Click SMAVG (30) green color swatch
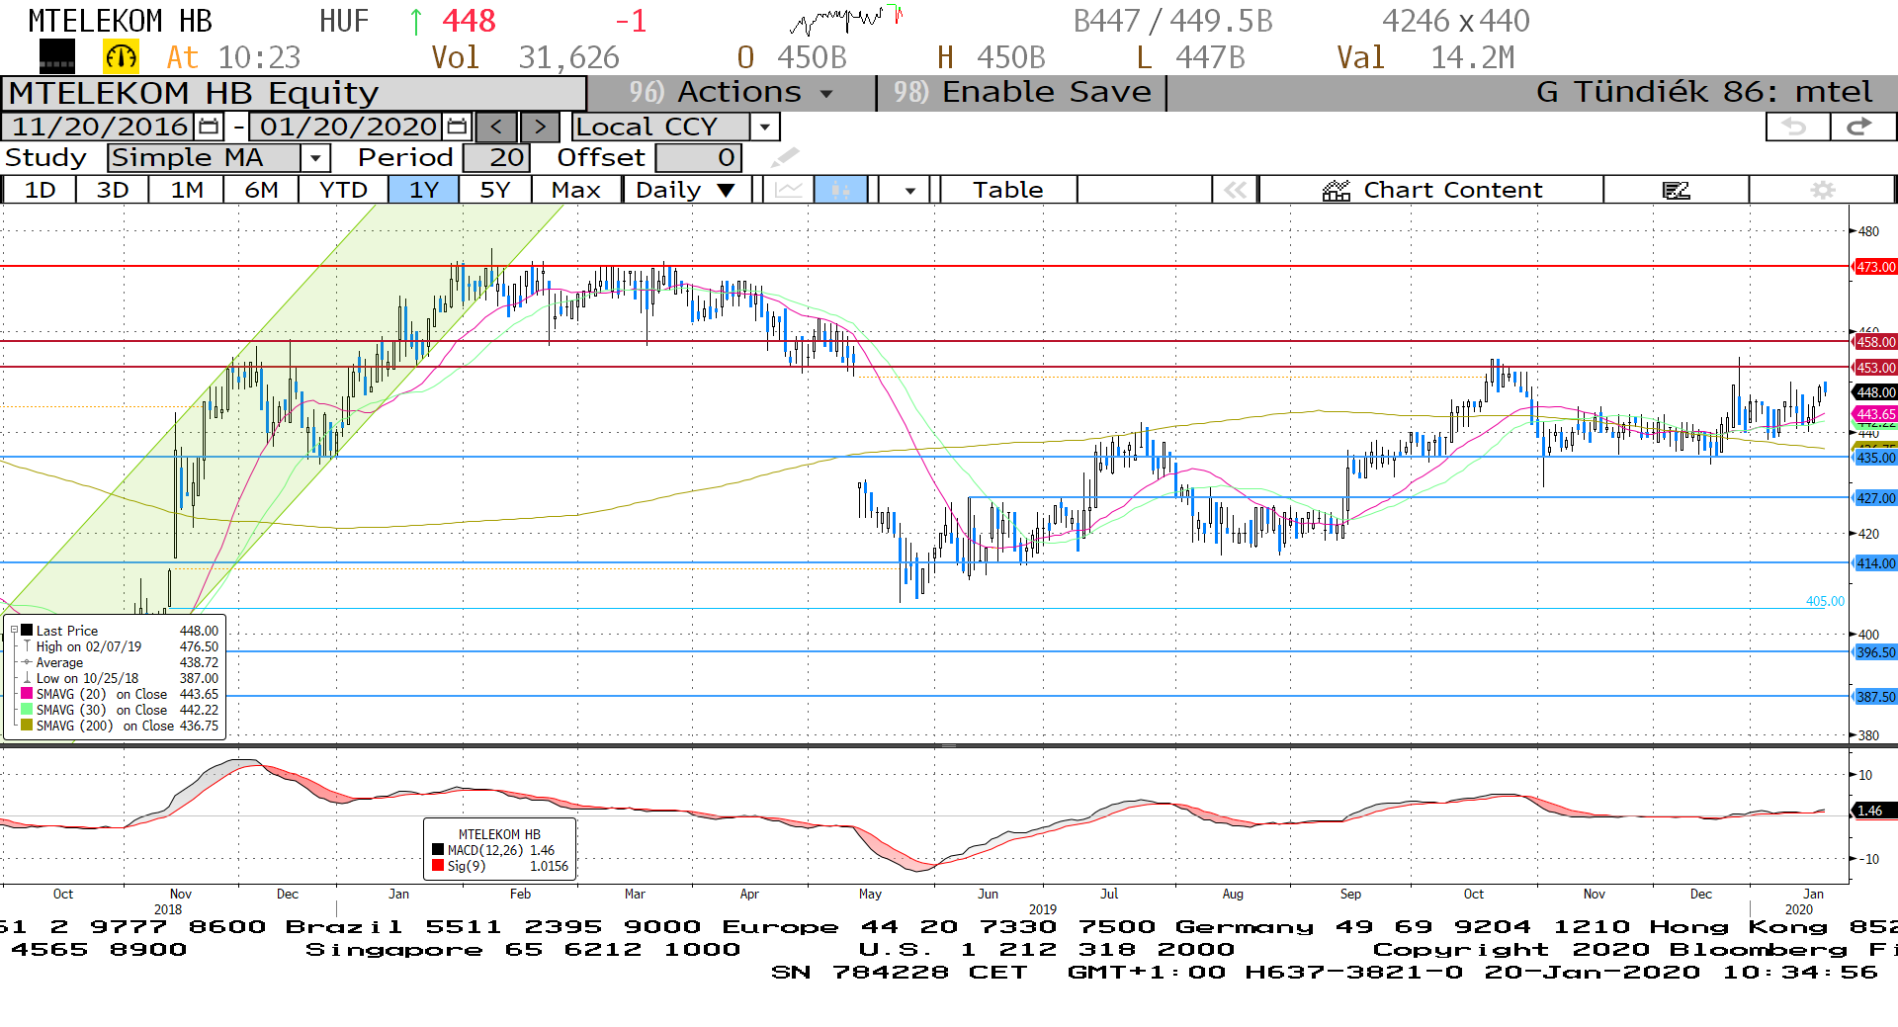1898x1027 pixels. tap(27, 709)
